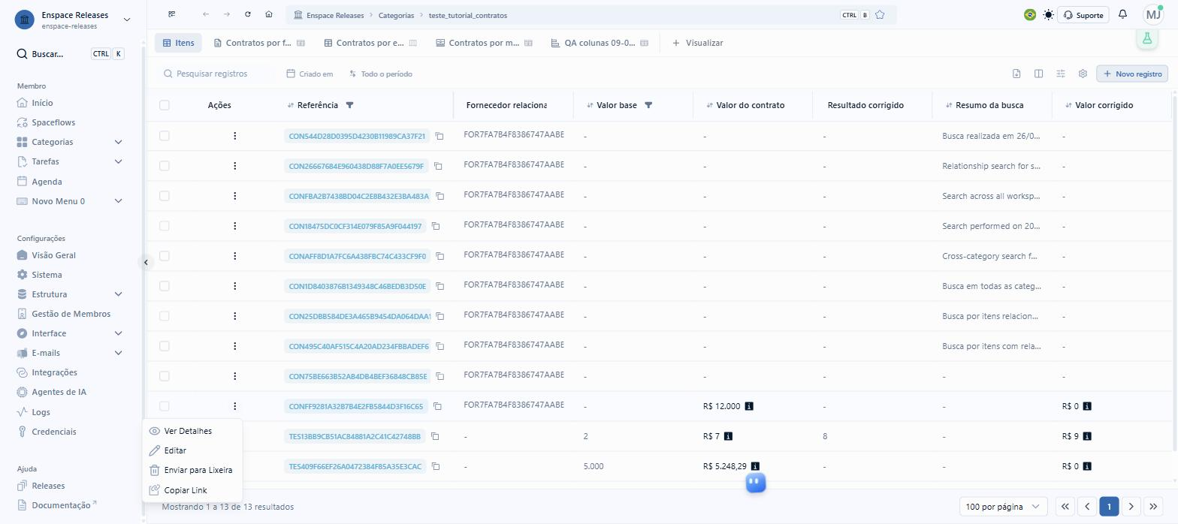Image resolution: width=1178 pixels, height=524 pixels.
Task: Toggle light/dark theme sun icon
Action: (x=1049, y=15)
